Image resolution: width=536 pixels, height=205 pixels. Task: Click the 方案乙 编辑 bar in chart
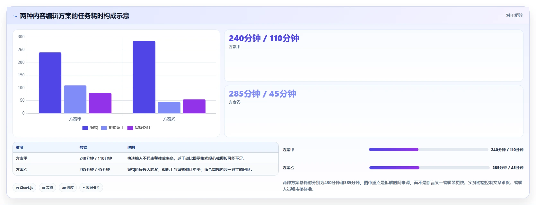[144, 77]
